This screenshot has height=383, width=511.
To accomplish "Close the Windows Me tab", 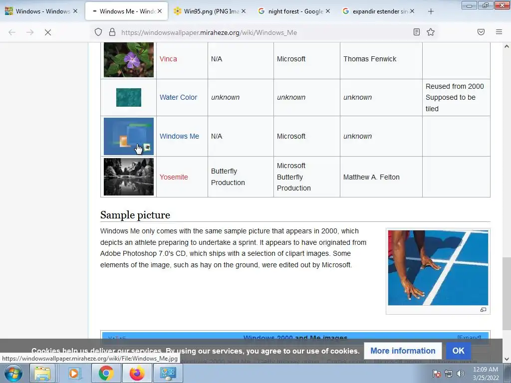I will [x=160, y=11].
